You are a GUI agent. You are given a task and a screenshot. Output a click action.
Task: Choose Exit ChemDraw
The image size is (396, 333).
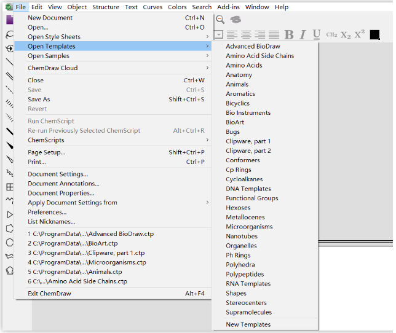click(113, 294)
